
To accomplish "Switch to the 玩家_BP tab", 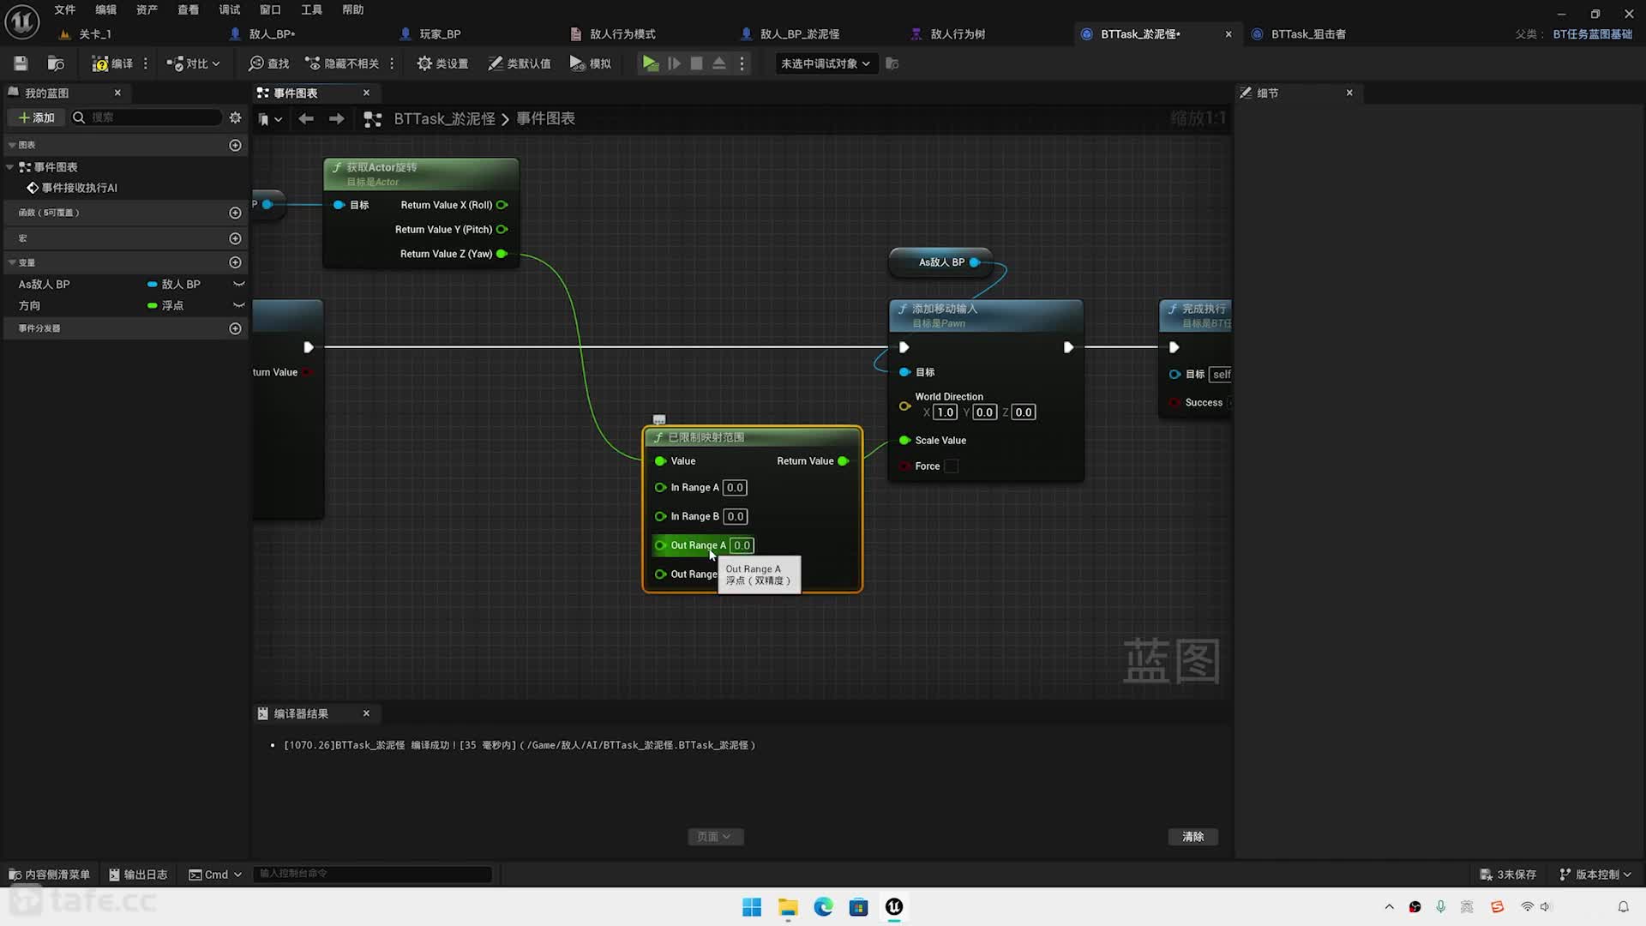I will [x=440, y=34].
